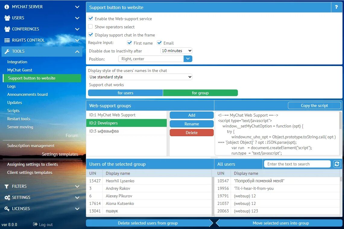Screen dimensions: 344x229
Task: Expand the MyChat Server section chevron
Action: pyautogui.click(x=77, y=7)
